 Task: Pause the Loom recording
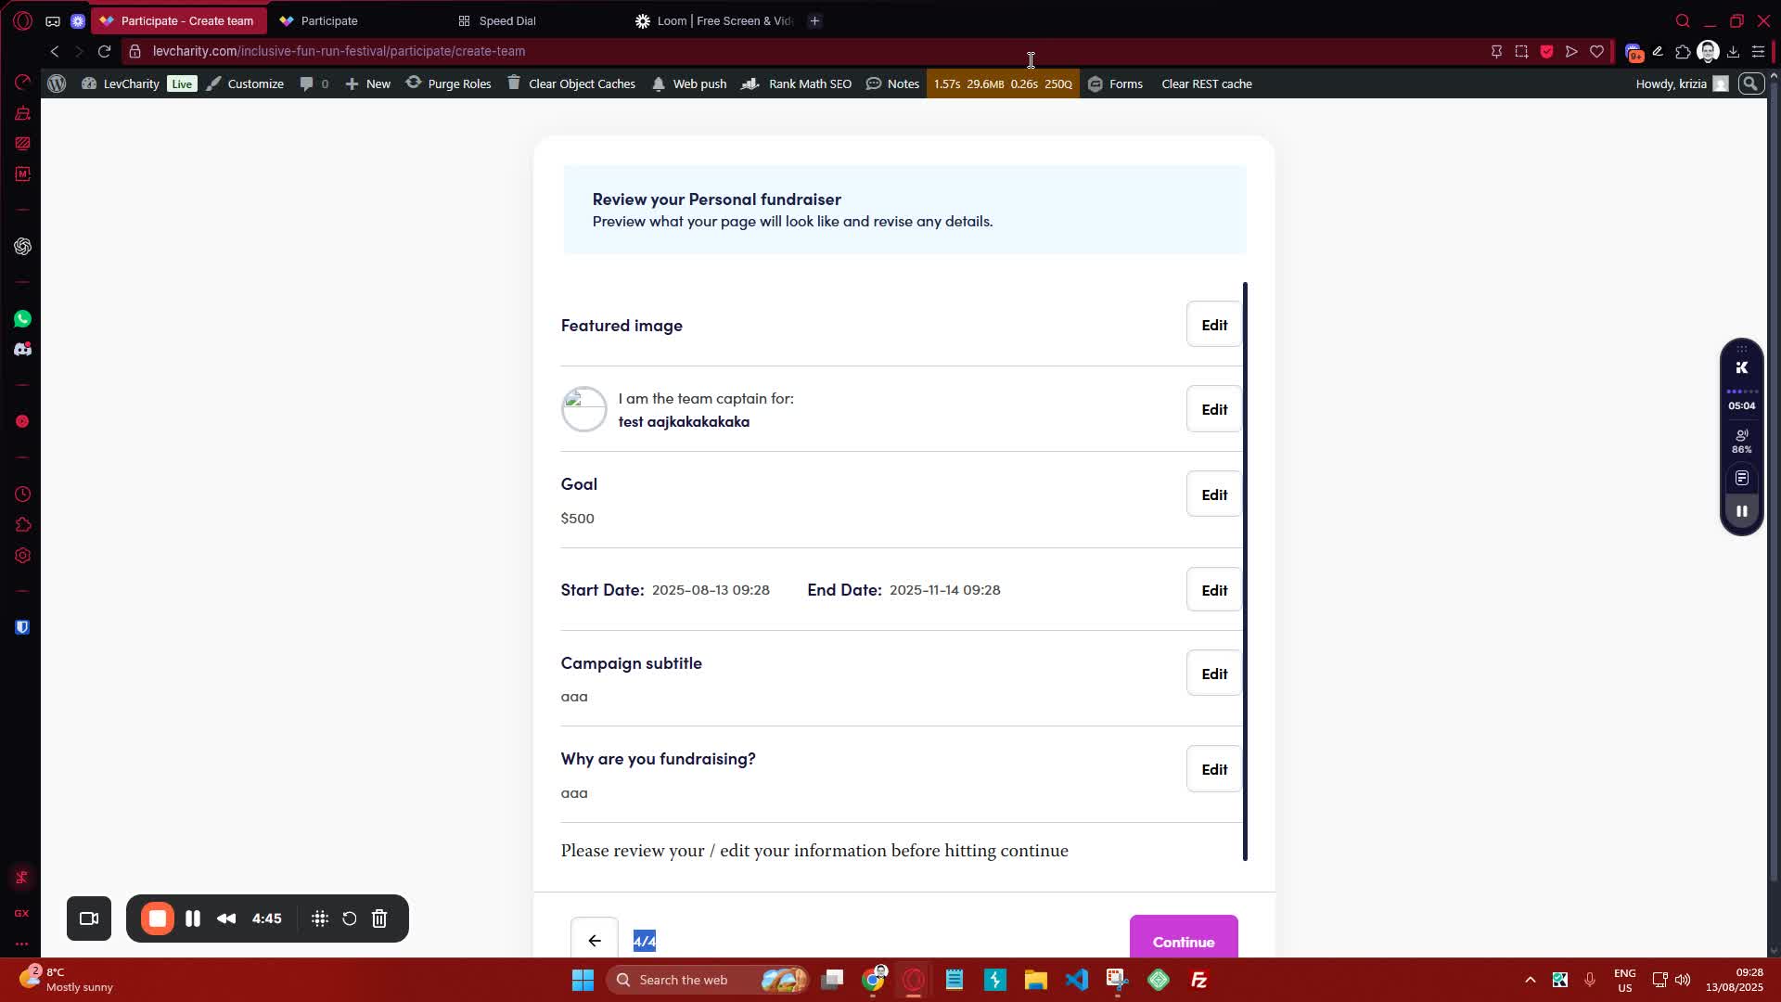coord(193,918)
